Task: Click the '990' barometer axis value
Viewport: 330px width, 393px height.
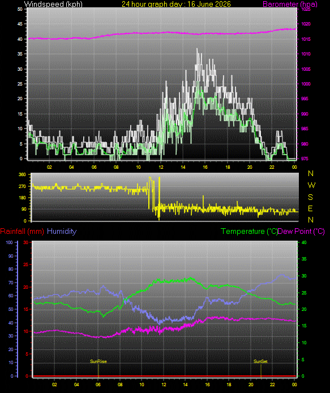Action: (x=305, y=114)
